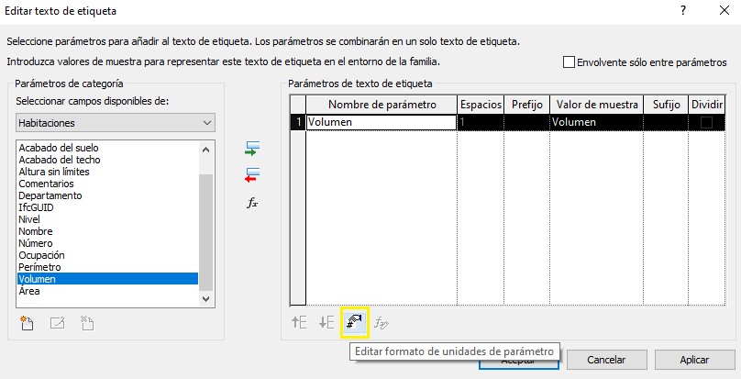Click the new parameter icon below the list
This screenshot has height=379, width=741.
point(28,322)
